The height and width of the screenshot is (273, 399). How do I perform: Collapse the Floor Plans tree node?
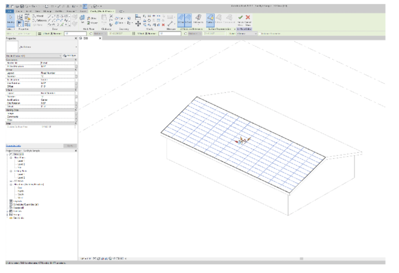[11, 158]
